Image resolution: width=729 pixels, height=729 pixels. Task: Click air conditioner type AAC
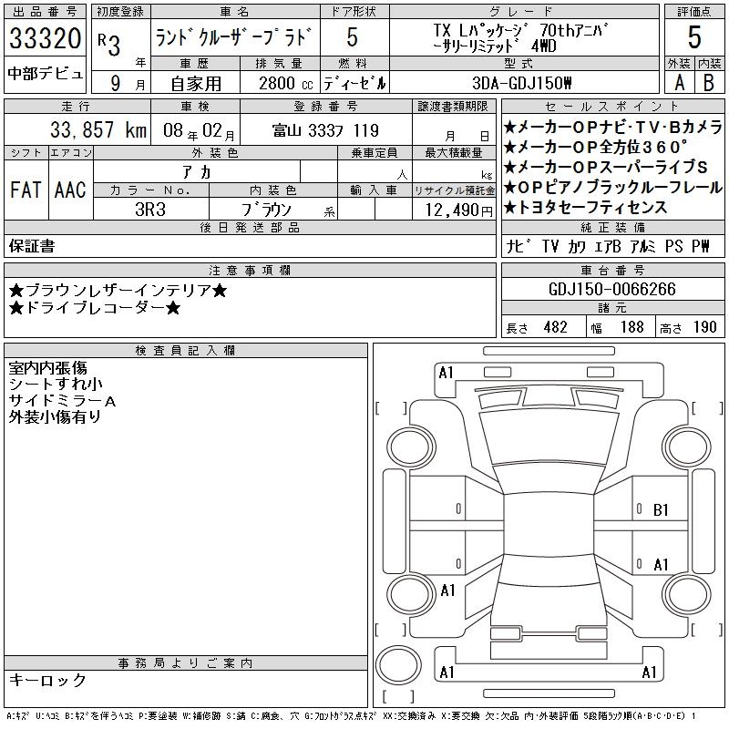click(x=70, y=190)
